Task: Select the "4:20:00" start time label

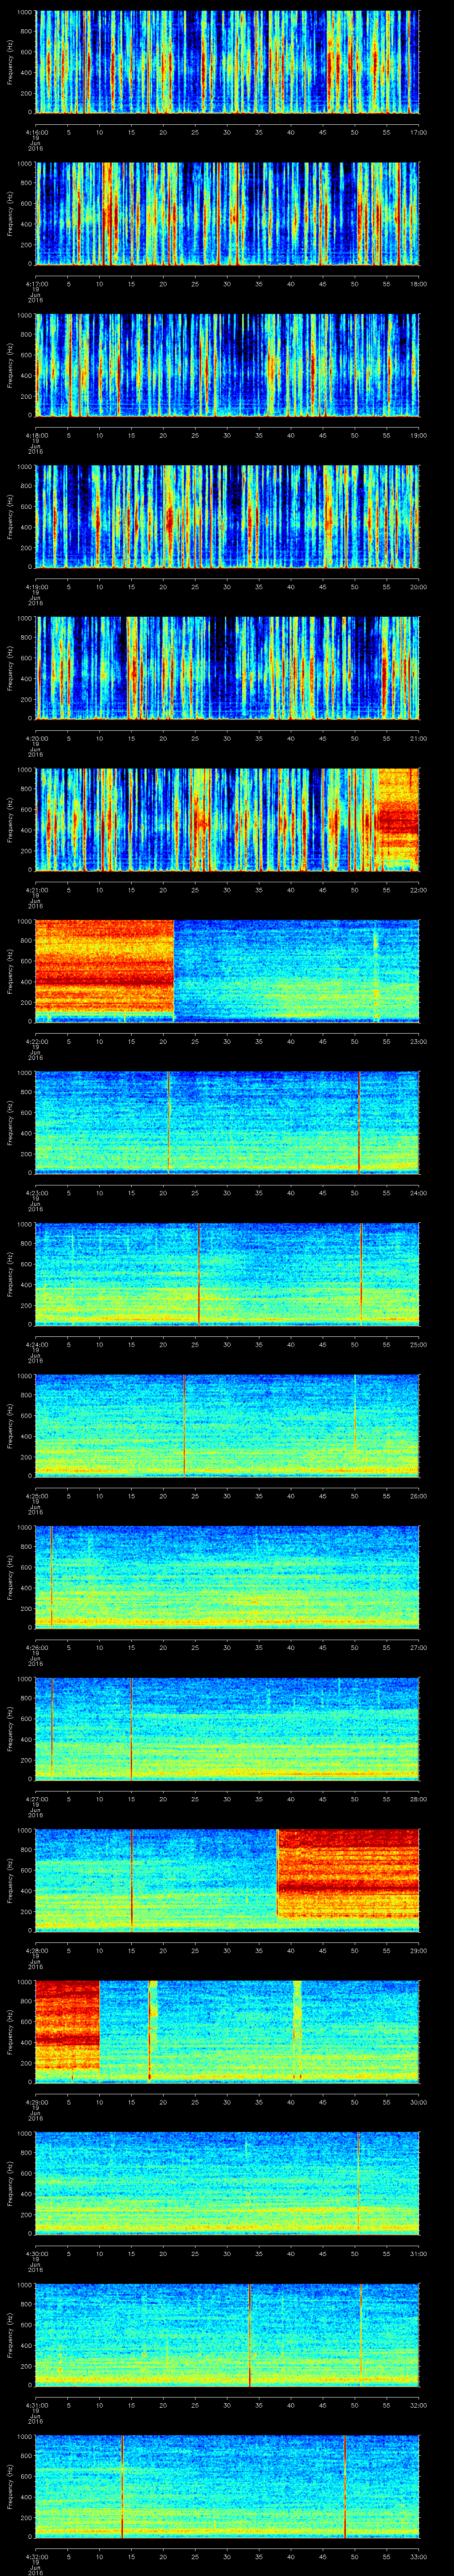Action: (36, 738)
